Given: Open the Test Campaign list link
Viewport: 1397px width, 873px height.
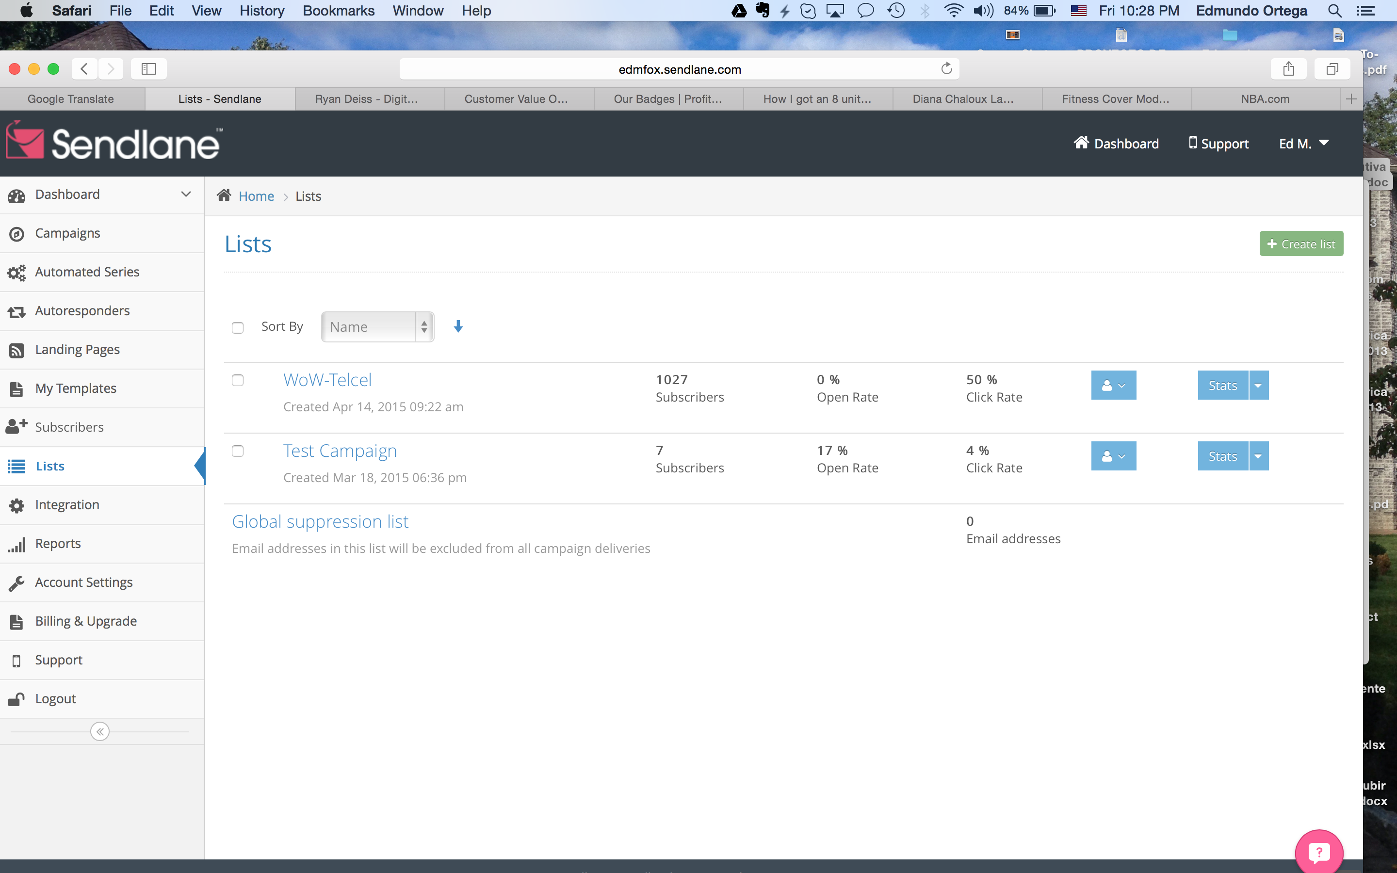Looking at the screenshot, I should (340, 451).
